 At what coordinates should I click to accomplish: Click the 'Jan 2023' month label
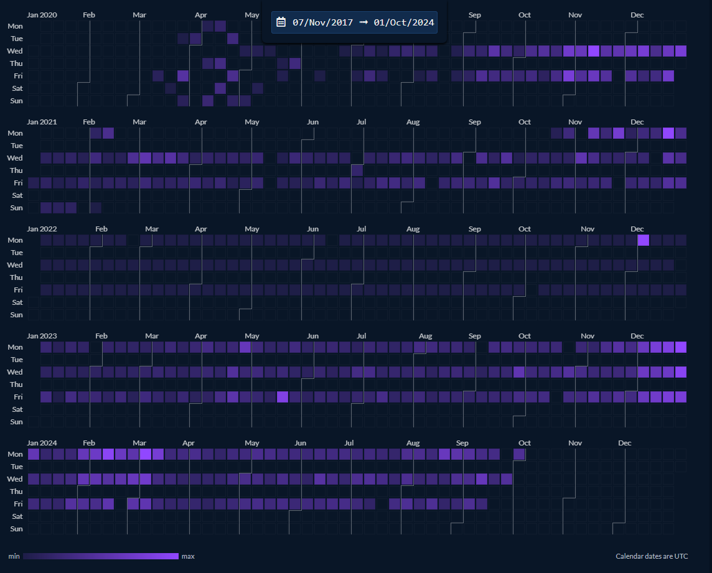click(x=42, y=337)
